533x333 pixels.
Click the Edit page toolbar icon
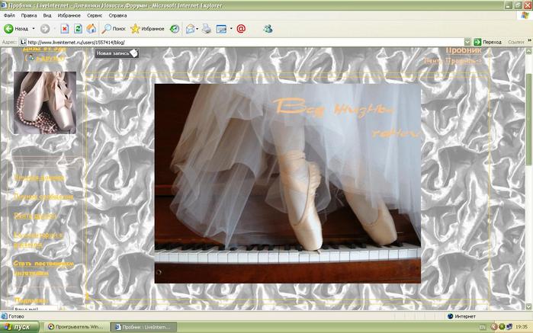[x=221, y=29]
